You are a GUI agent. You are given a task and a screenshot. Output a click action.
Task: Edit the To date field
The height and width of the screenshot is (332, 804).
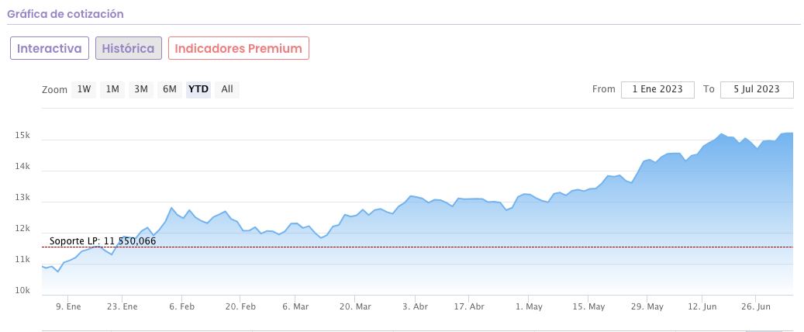(x=757, y=89)
